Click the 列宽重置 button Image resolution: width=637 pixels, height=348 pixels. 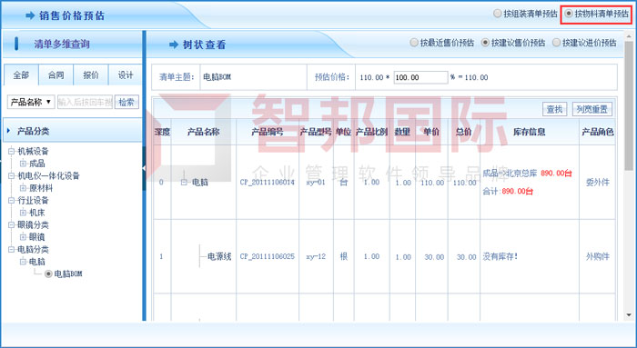coord(591,109)
